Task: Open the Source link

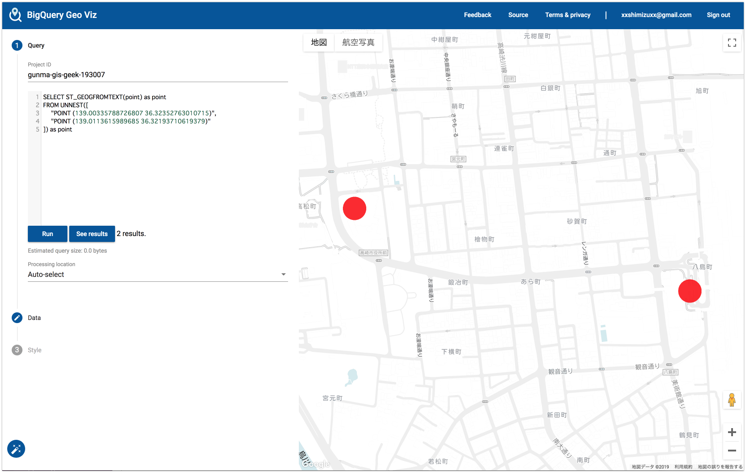Action: (x=518, y=15)
